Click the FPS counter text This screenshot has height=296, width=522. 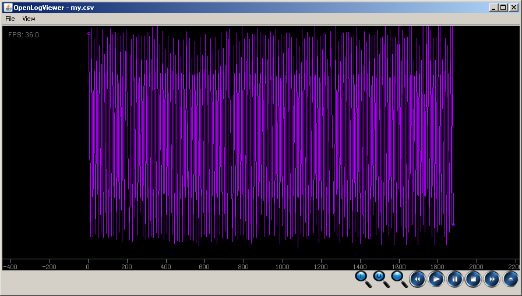coord(23,35)
